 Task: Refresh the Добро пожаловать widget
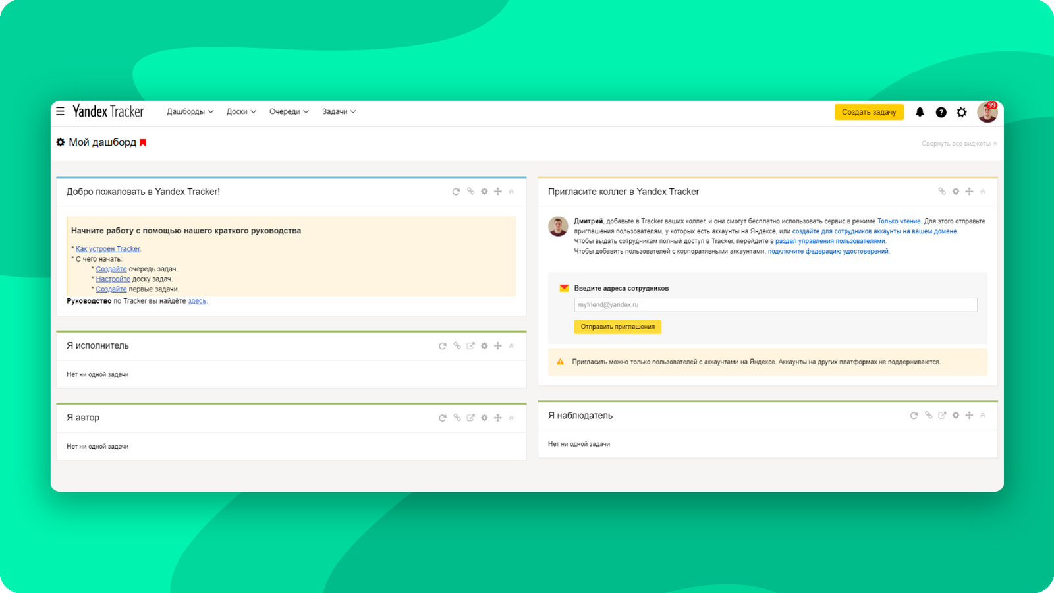[456, 192]
